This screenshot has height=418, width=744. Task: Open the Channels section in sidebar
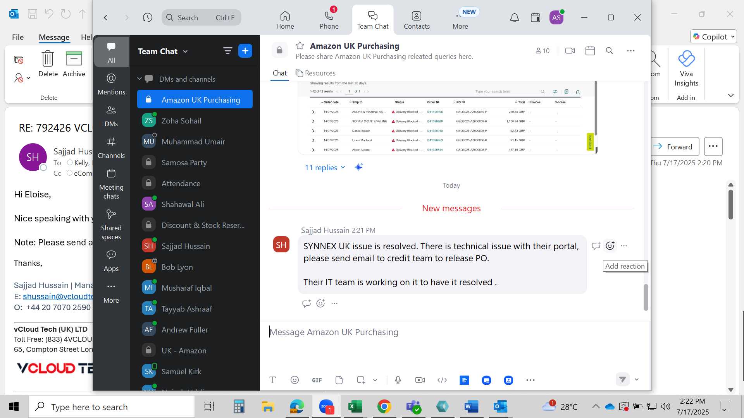pos(111,147)
